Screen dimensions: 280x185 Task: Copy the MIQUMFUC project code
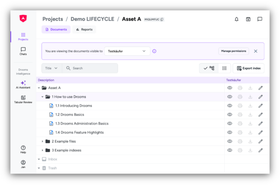tap(162, 19)
